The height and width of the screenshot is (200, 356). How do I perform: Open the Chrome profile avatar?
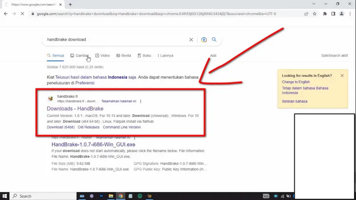(341, 14)
